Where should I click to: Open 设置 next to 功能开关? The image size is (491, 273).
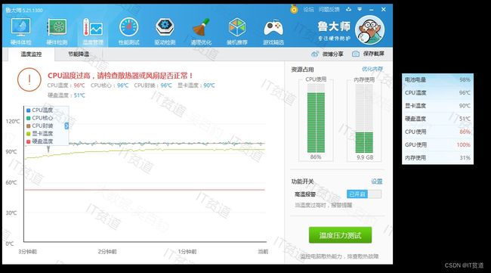pos(377,181)
